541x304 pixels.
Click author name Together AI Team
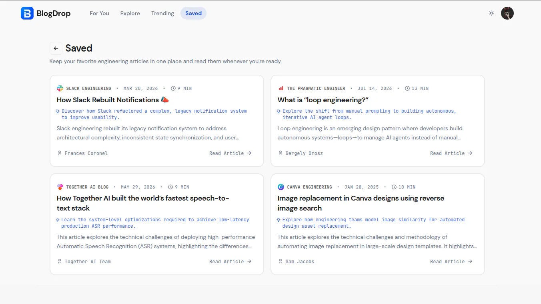[88, 261]
